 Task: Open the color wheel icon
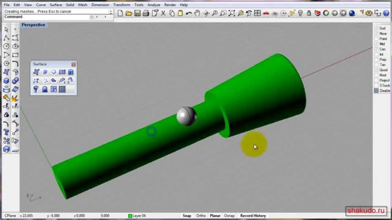click(326, 13)
